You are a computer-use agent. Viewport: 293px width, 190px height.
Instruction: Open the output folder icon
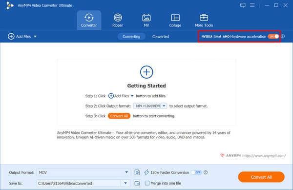click(x=137, y=183)
